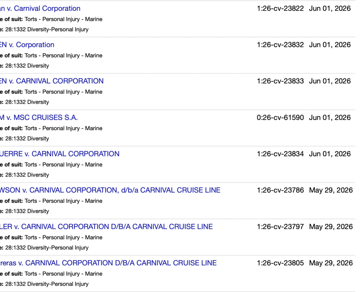Click the Jun 01, 2026 date for case 0:26-cv-61590
Screen dimensions: 360x292
pos(330,118)
